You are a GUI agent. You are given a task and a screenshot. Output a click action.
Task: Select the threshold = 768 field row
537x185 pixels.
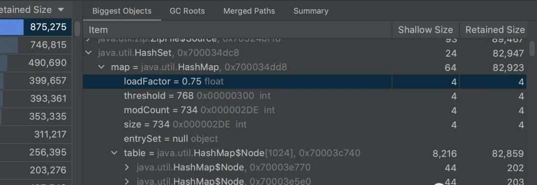pos(305,95)
